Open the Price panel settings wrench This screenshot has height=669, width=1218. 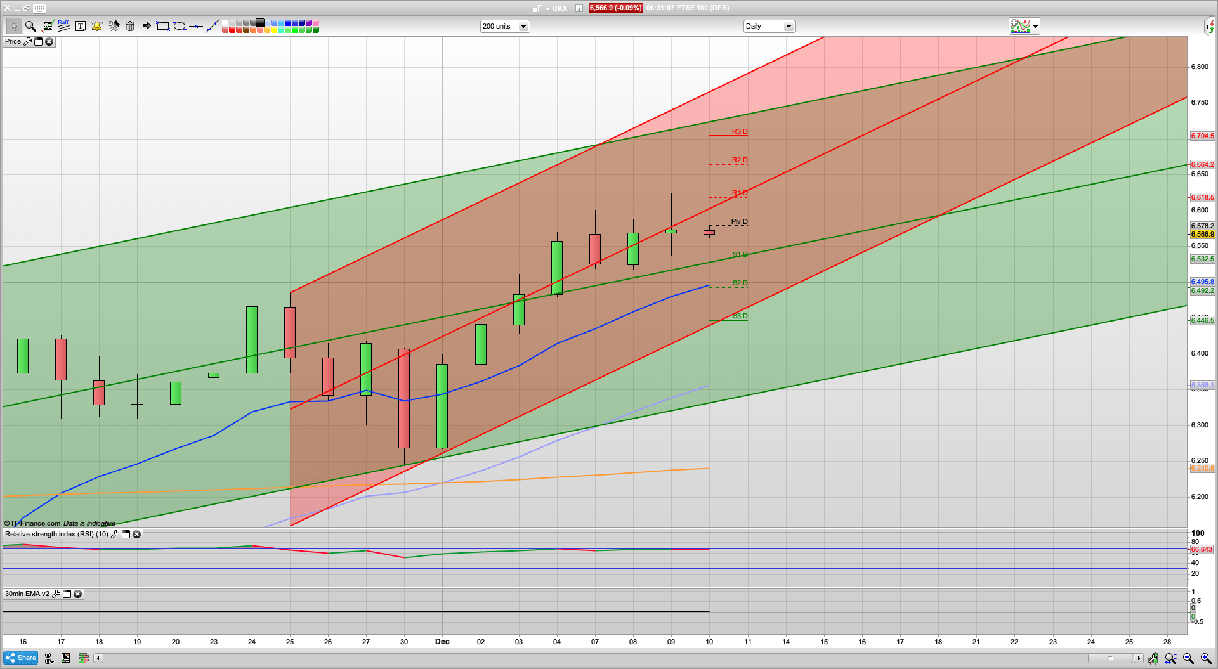(x=29, y=42)
